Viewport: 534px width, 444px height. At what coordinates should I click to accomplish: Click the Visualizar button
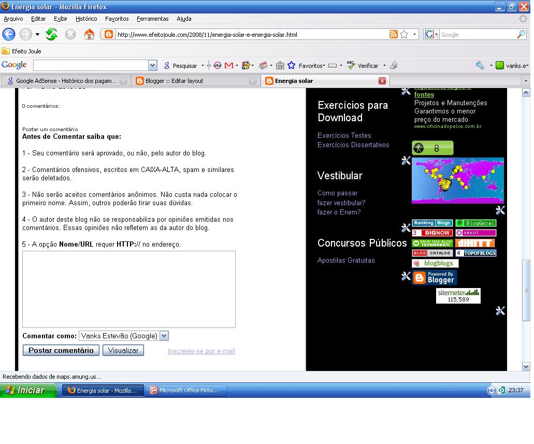pyautogui.click(x=123, y=350)
